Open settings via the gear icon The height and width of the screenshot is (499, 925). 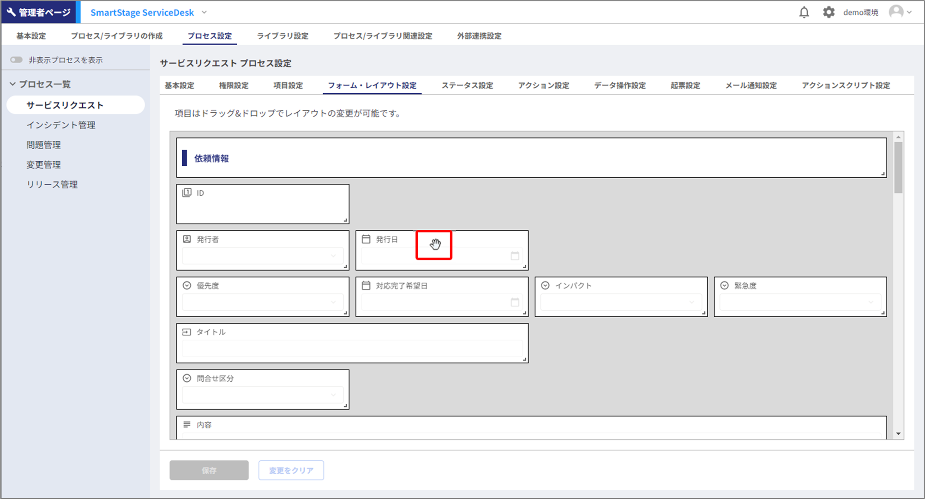pyautogui.click(x=829, y=12)
